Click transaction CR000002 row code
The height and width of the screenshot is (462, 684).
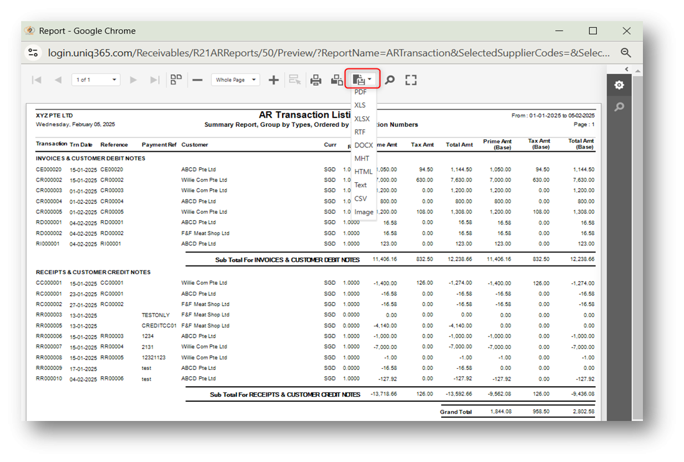pos(49,180)
